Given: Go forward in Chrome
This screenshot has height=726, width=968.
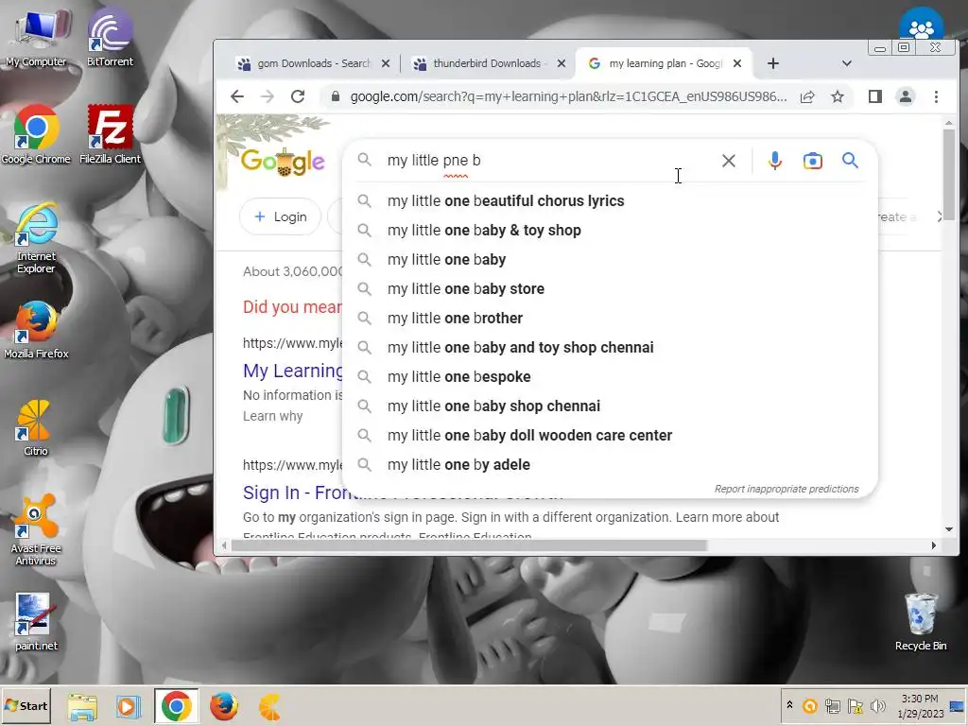Looking at the screenshot, I should click(268, 96).
